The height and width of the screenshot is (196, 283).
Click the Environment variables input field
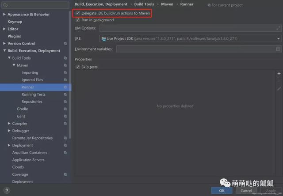(199, 49)
